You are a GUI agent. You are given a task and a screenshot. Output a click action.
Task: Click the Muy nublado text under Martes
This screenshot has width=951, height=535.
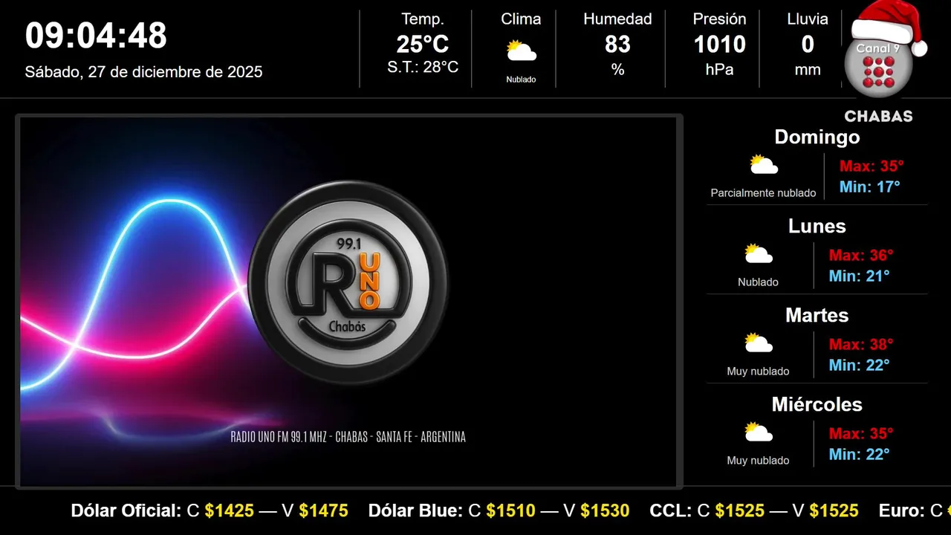click(x=758, y=372)
